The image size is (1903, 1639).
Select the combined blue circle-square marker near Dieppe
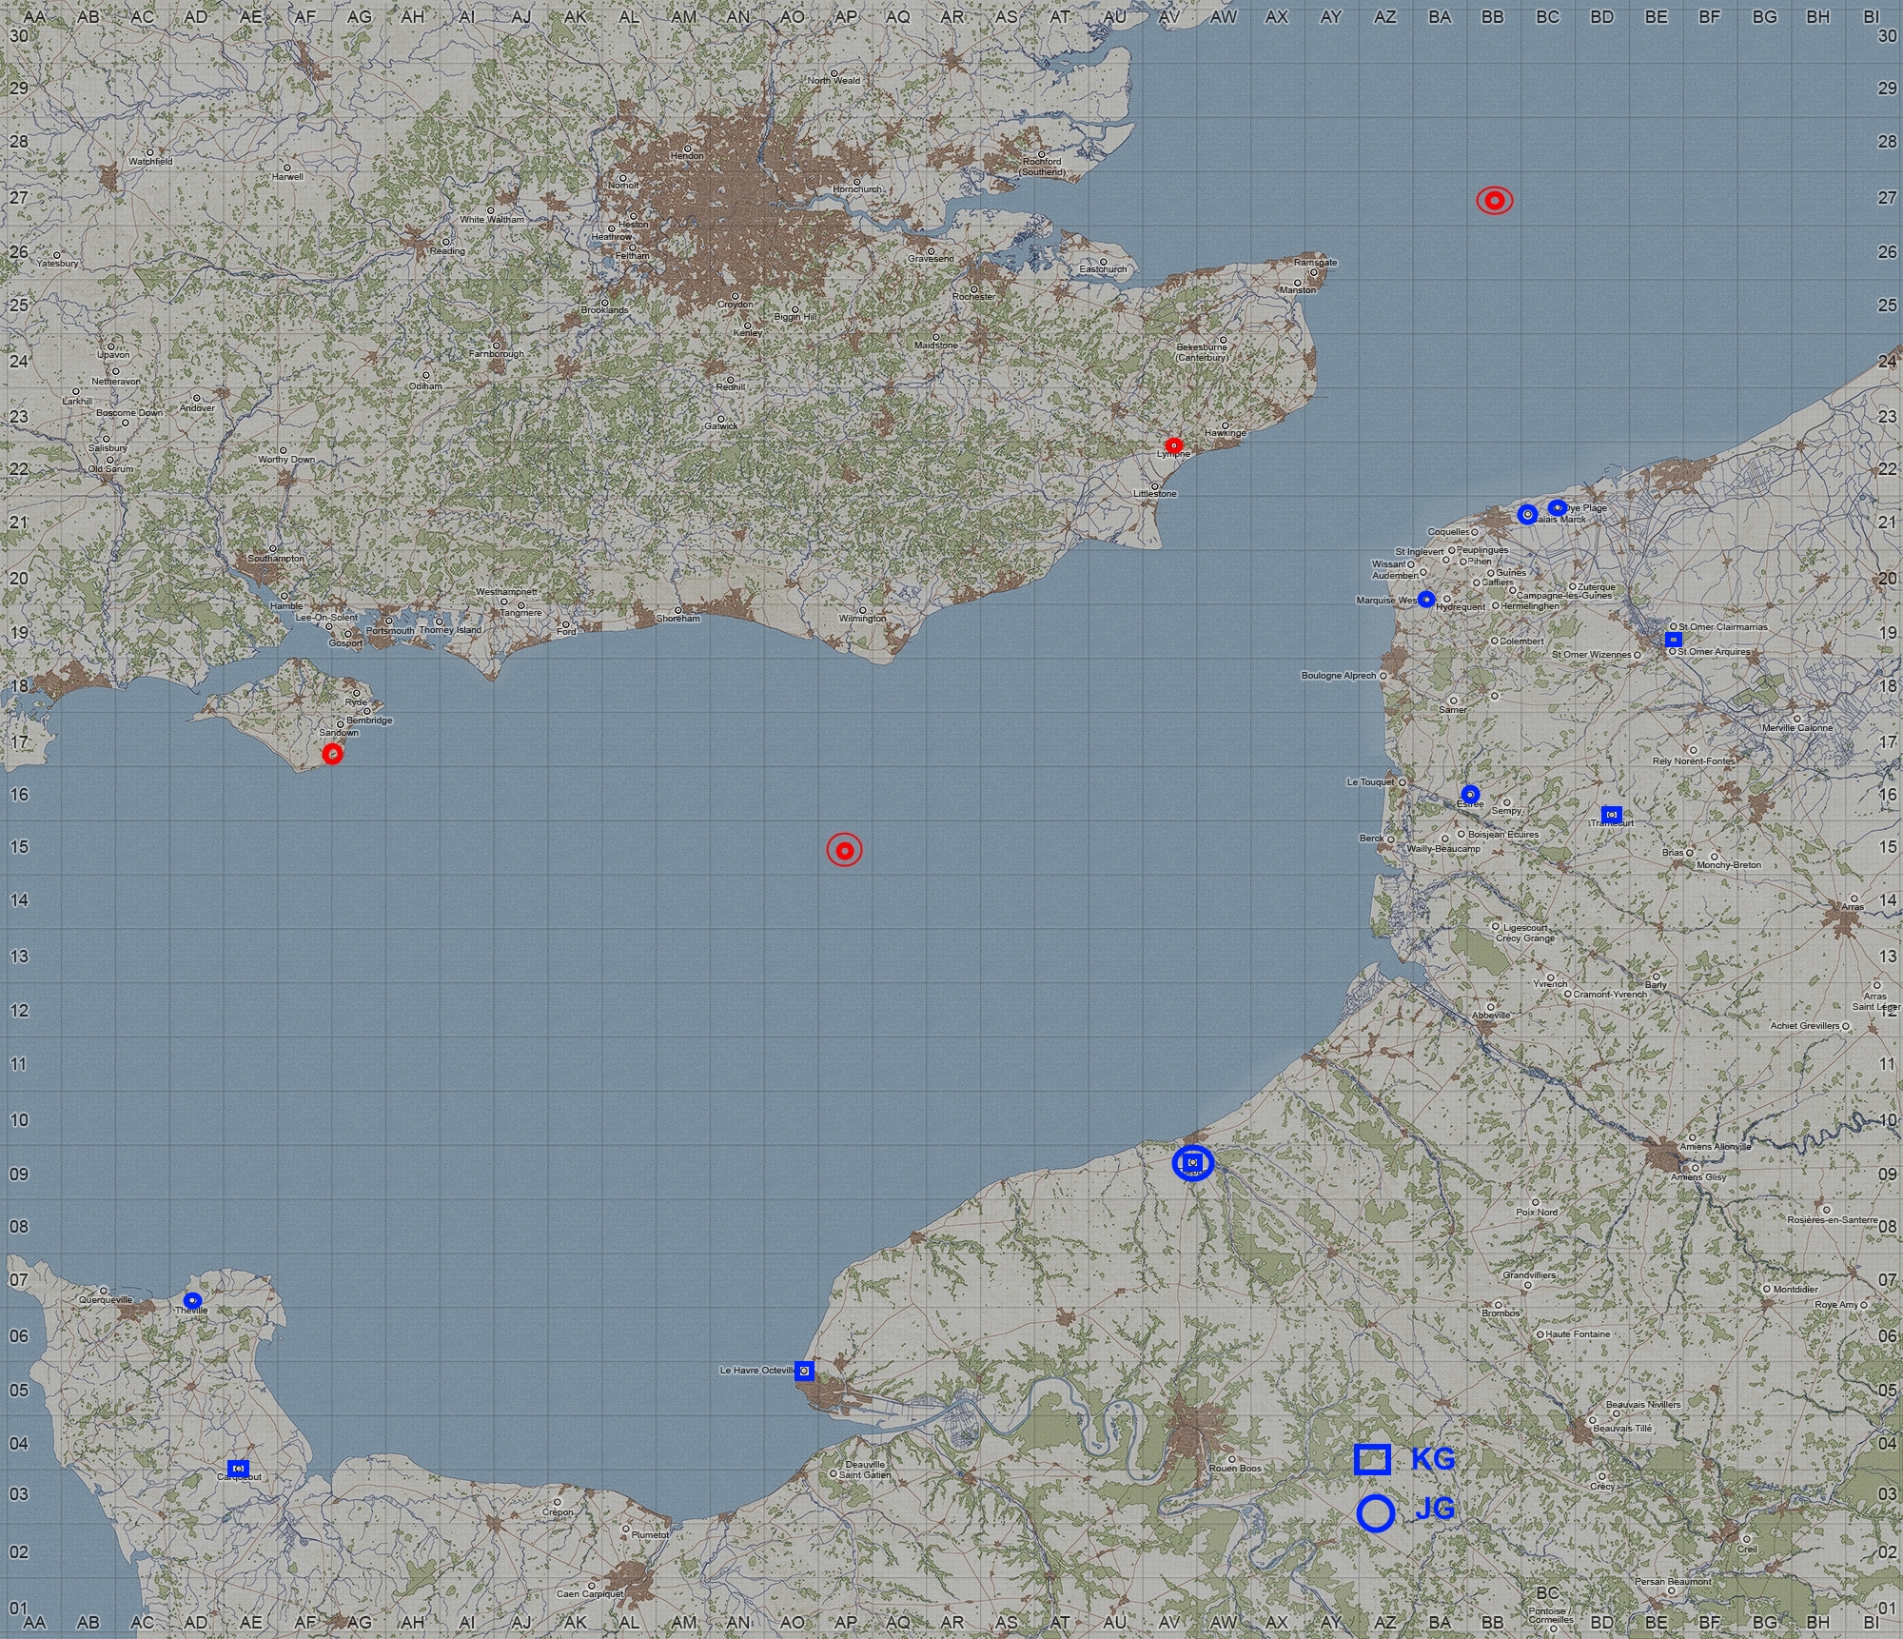pyautogui.click(x=1192, y=1163)
